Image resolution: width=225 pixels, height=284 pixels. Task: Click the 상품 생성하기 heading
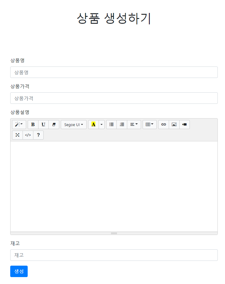114,18
